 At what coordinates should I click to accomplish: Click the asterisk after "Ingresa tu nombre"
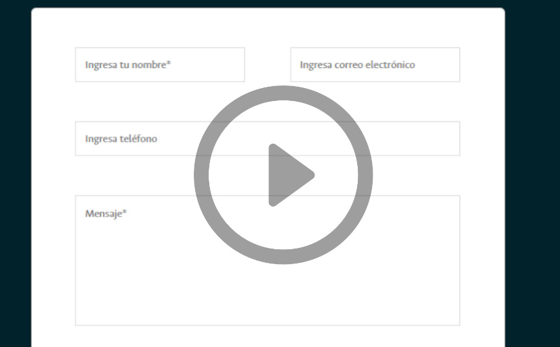169,63
